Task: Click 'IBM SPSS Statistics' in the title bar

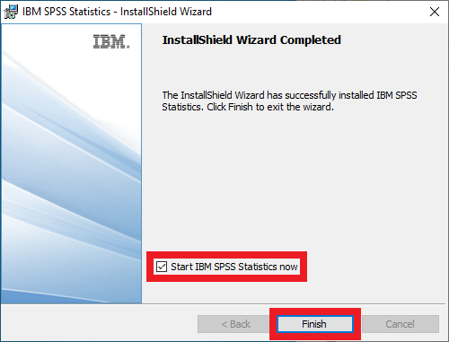Action: click(x=66, y=12)
